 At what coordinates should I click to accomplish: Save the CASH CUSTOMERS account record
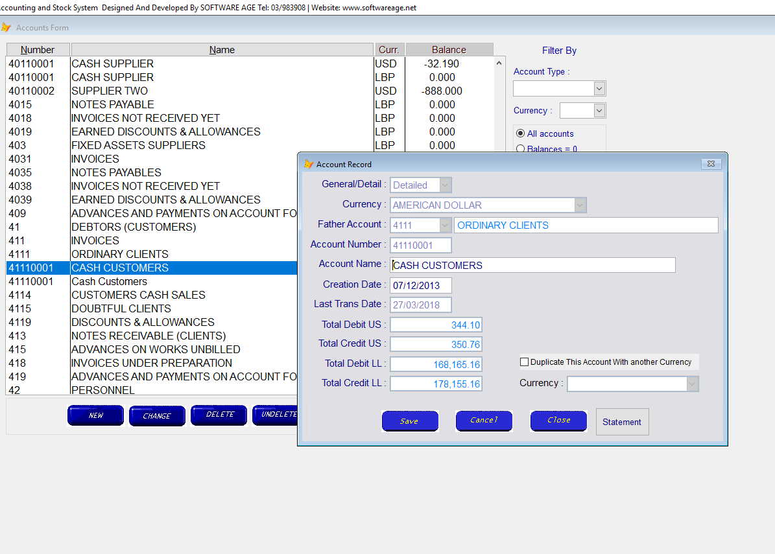410,421
